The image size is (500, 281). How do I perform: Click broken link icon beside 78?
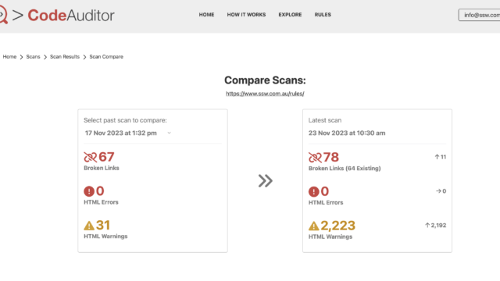click(x=315, y=158)
